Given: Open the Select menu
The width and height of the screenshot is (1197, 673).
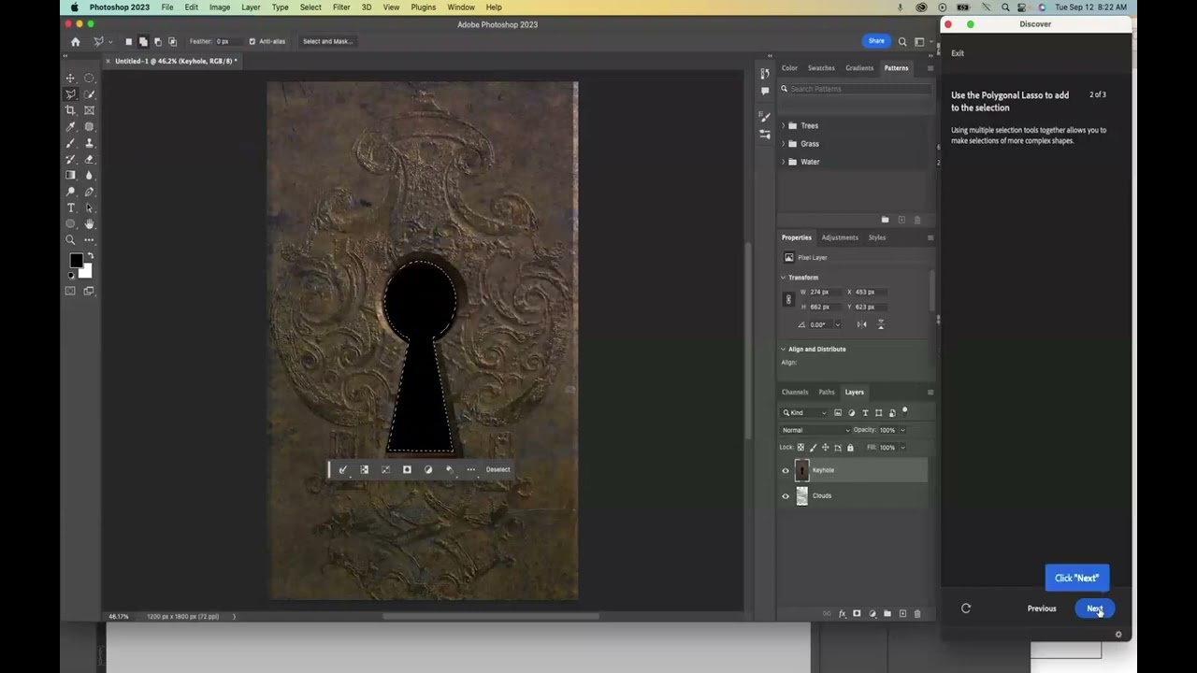Looking at the screenshot, I should coord(310,7).
